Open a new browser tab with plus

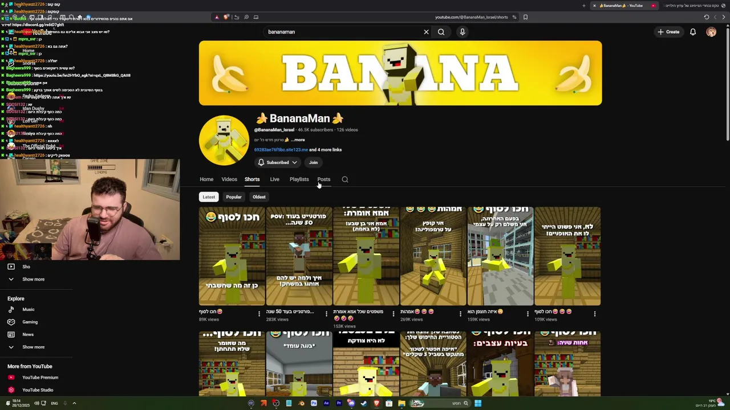coord(583,6)
